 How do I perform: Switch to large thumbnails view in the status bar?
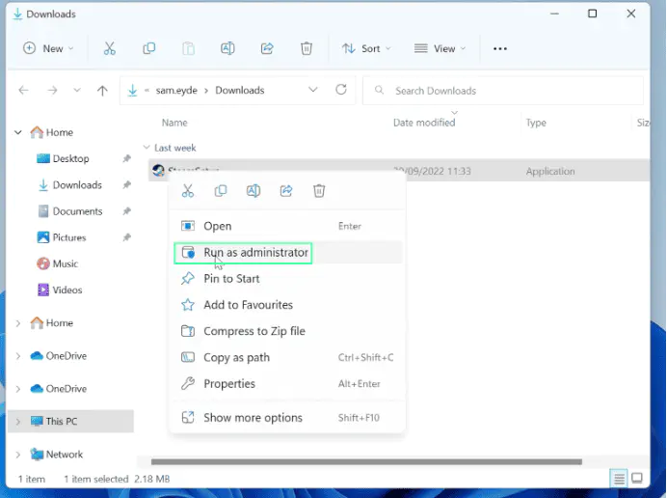636,479
